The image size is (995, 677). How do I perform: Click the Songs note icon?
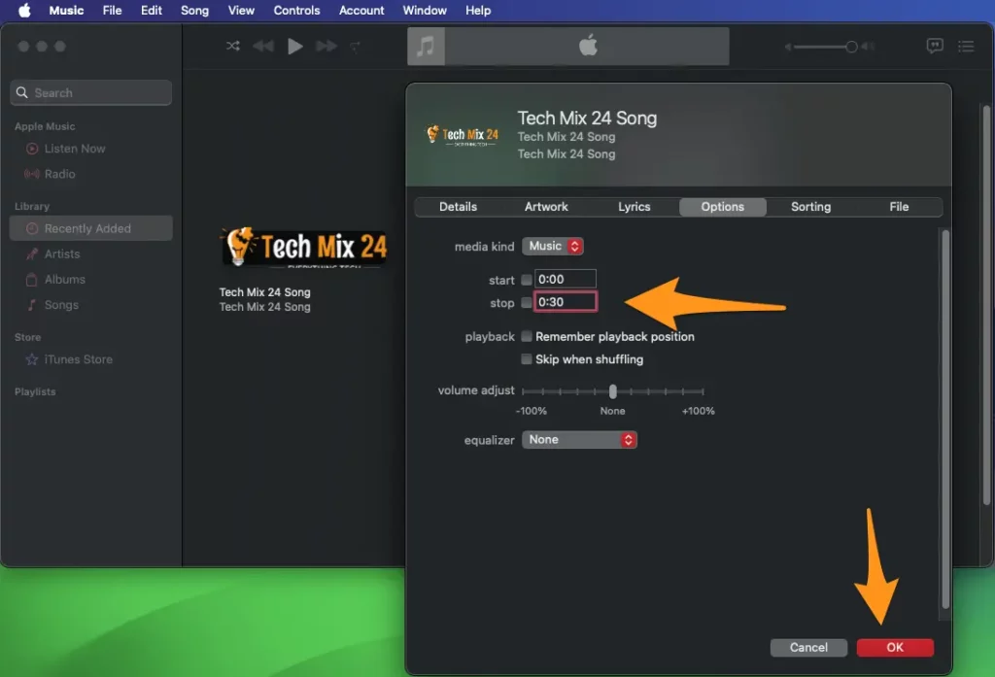[x=32, y=305]
